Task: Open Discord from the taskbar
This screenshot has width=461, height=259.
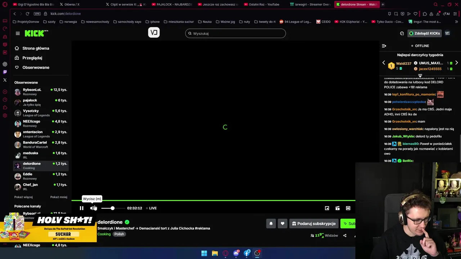Action: [x=236, y=253]
